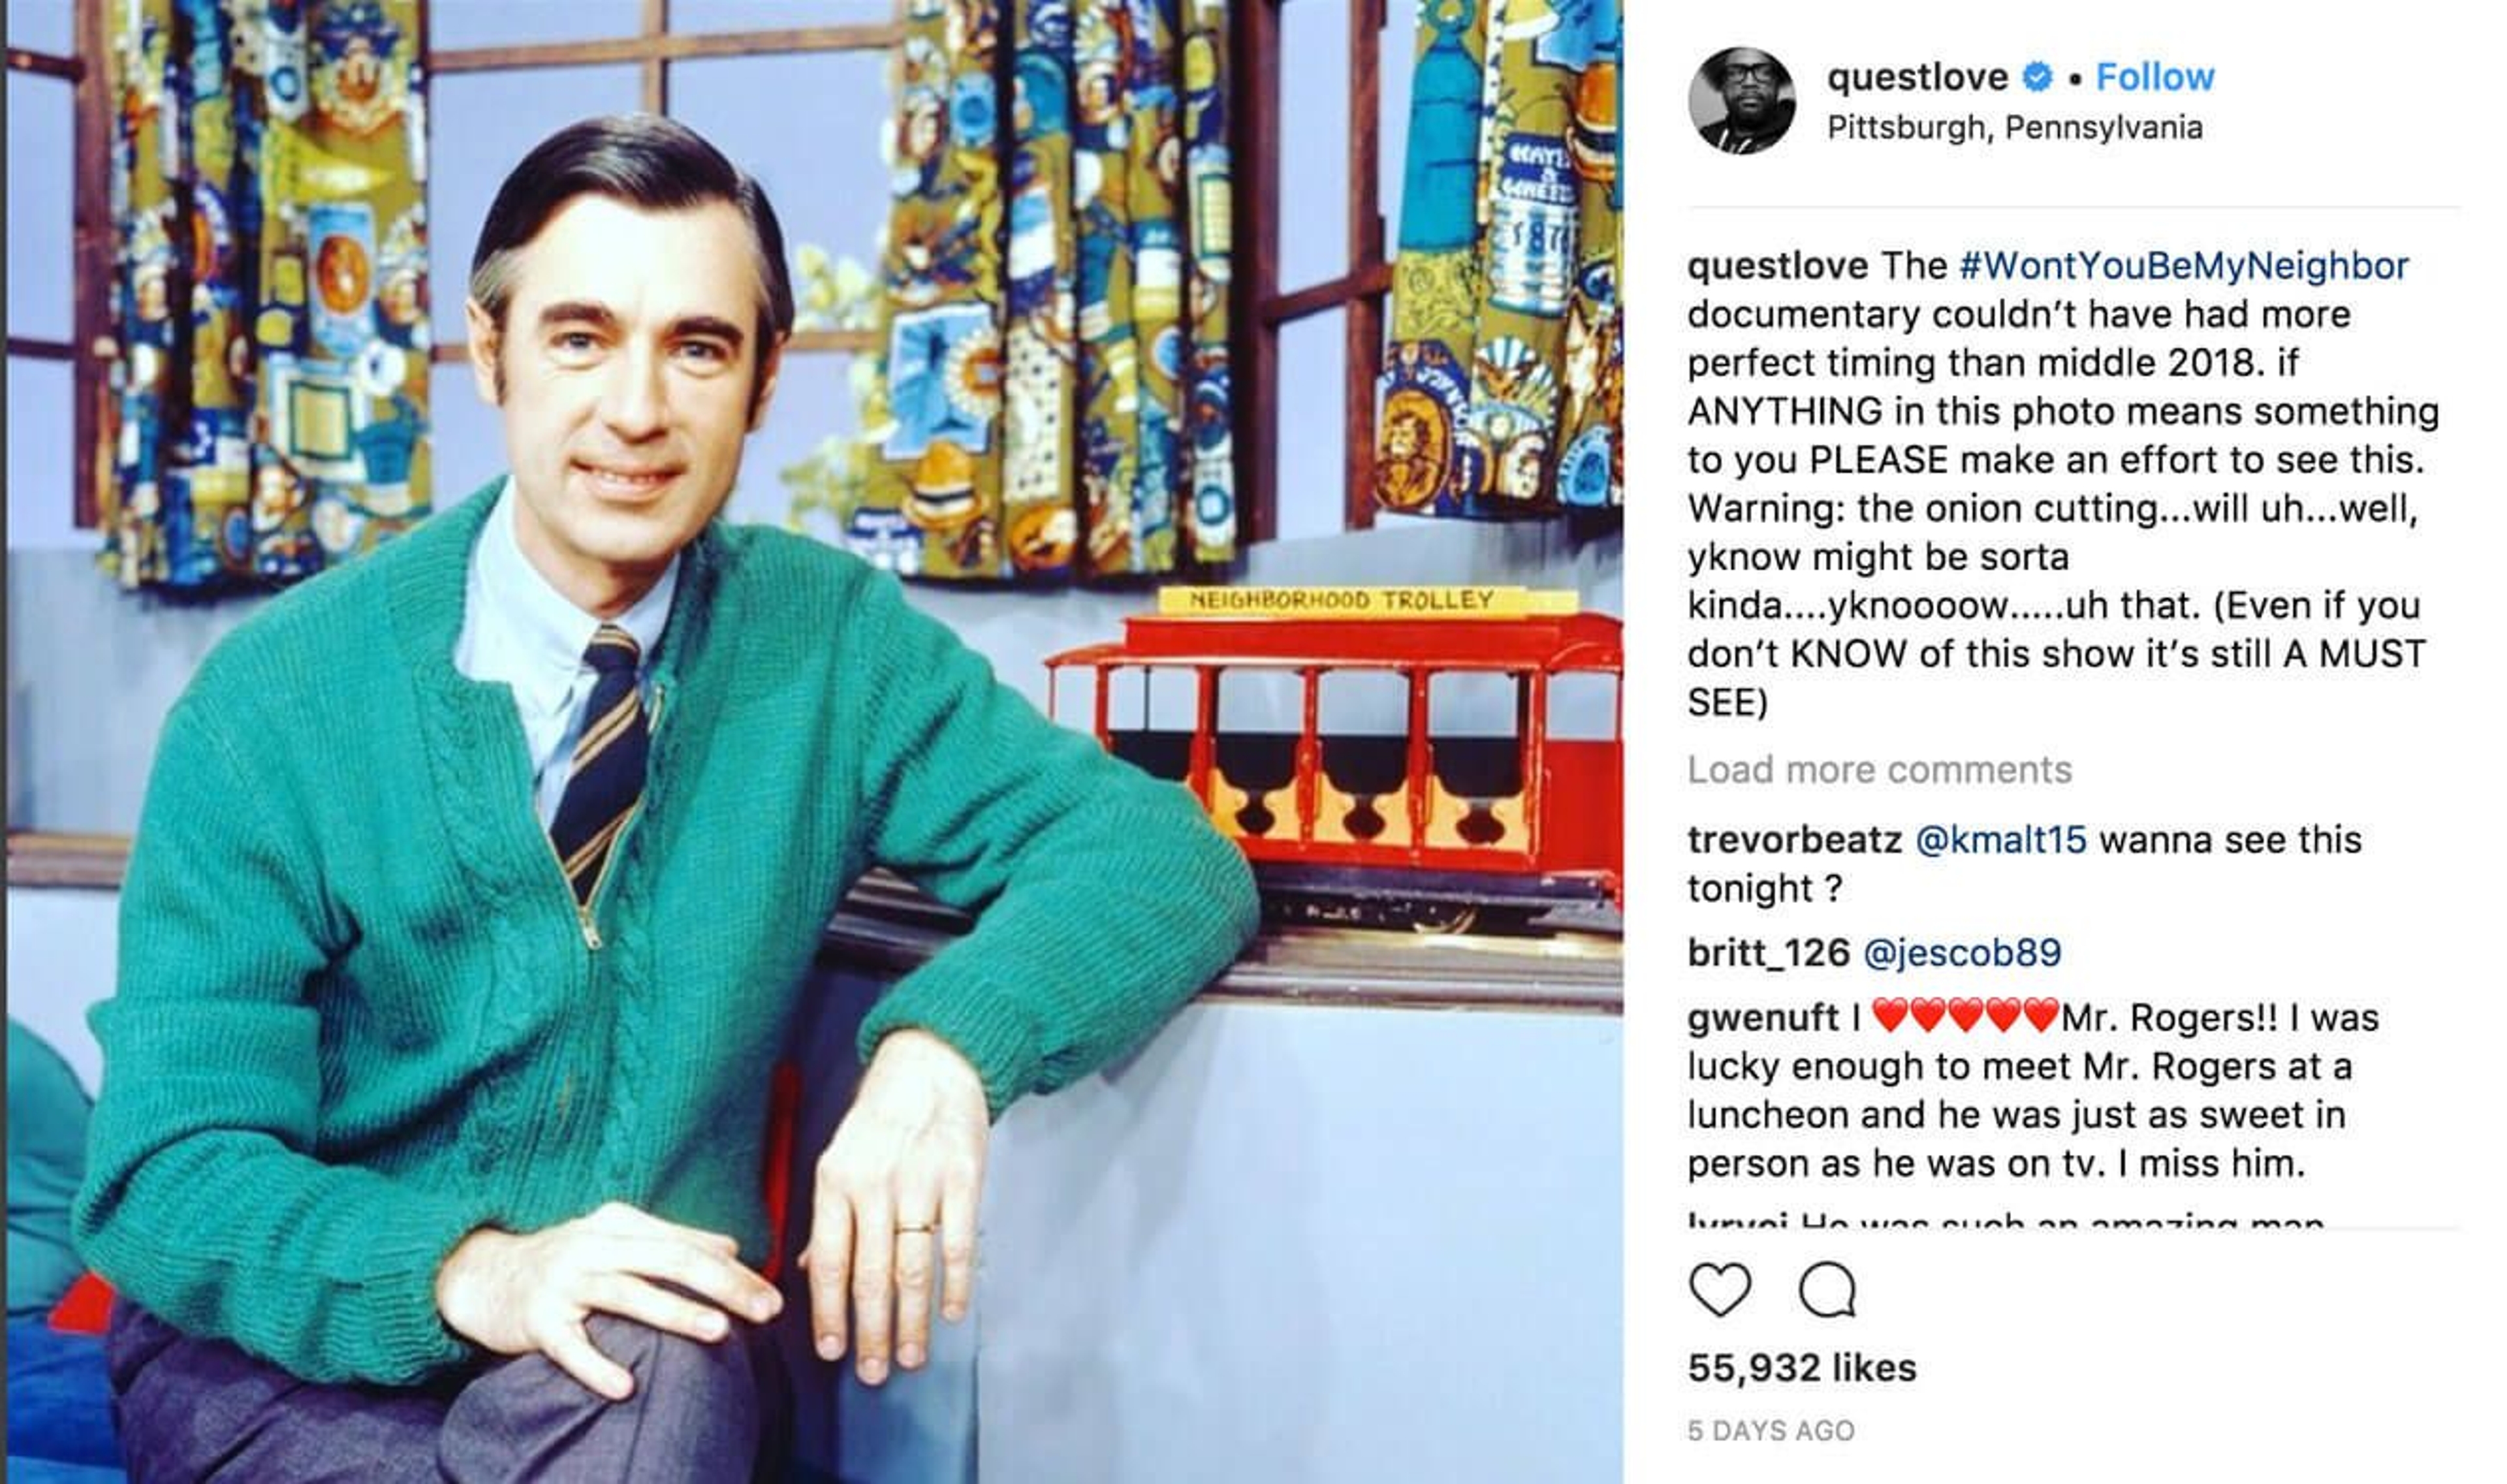Follow the questlove account
The width and height of the screenshot is (2507, 1484).
point(2155,77)
